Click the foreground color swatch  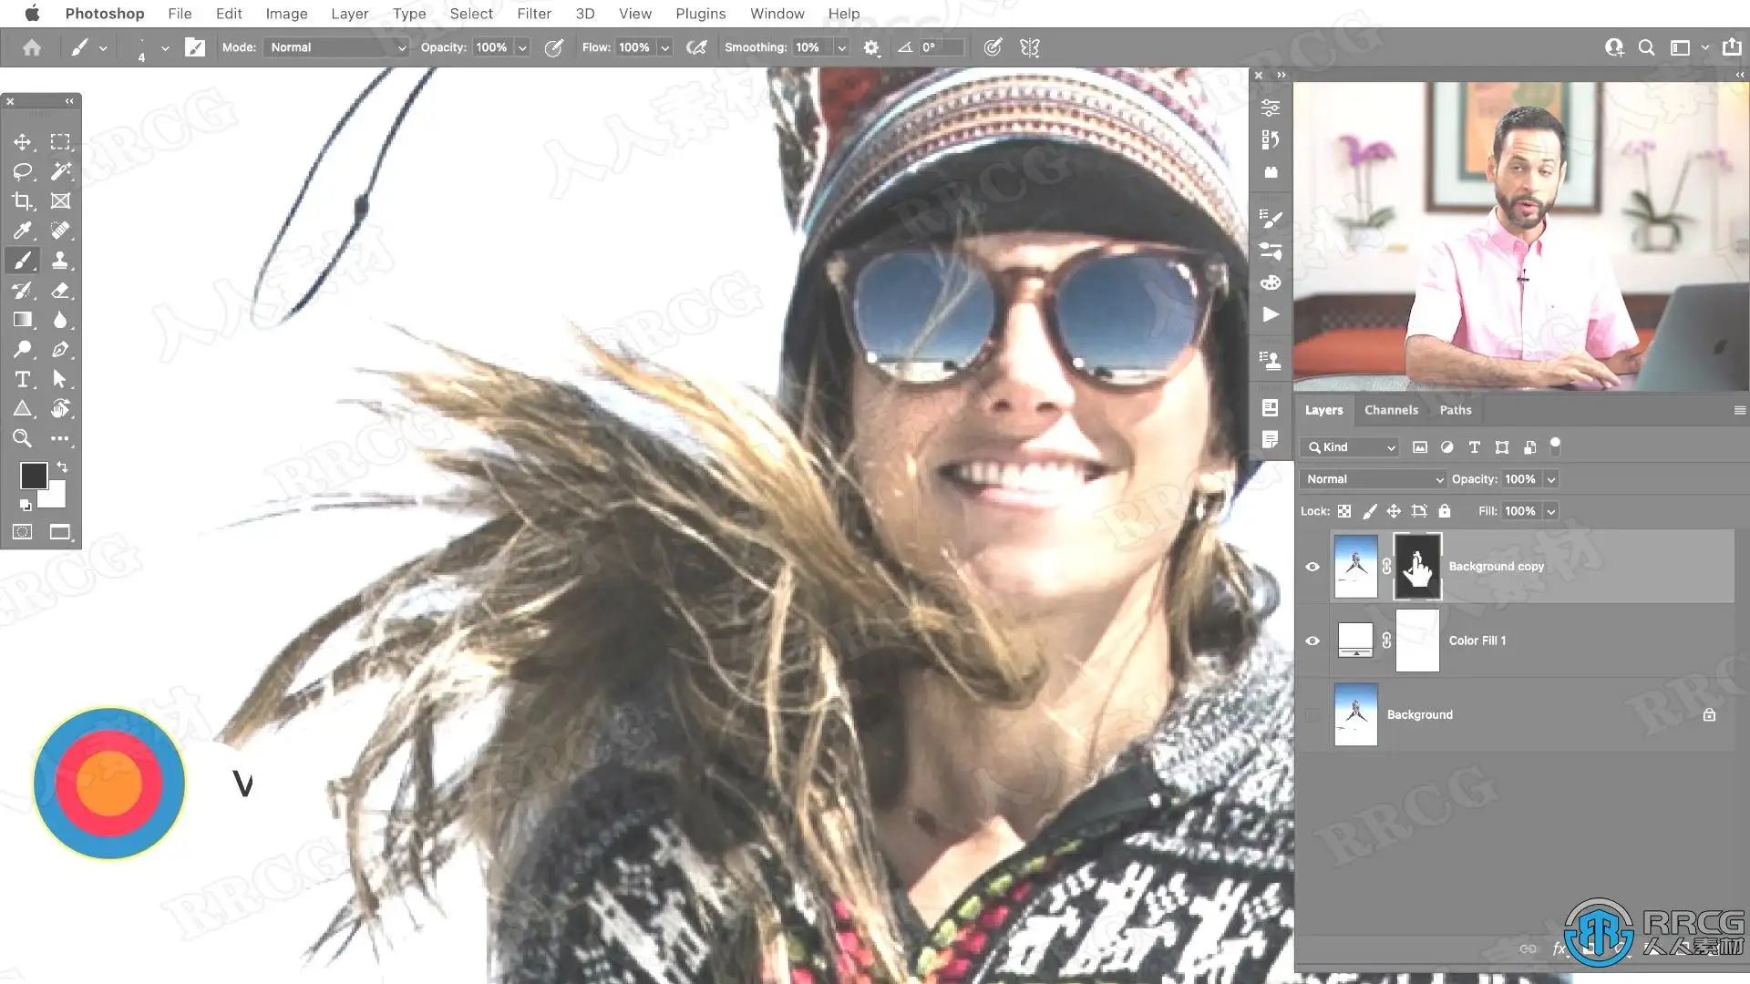34,475
